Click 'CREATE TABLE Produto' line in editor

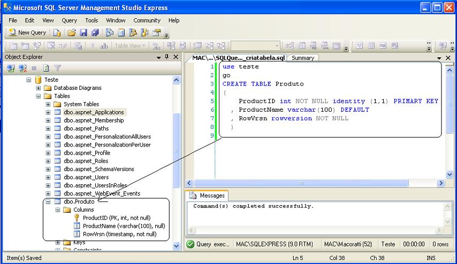coord(263,84)
